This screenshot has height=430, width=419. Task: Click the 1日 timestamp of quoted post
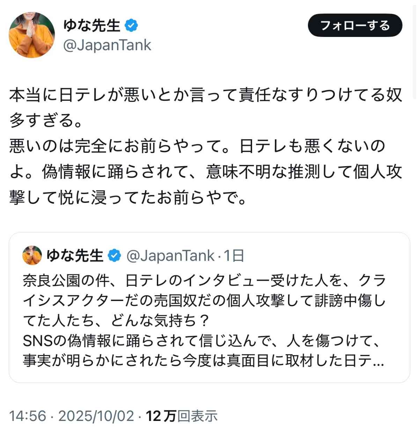[233, 256]
